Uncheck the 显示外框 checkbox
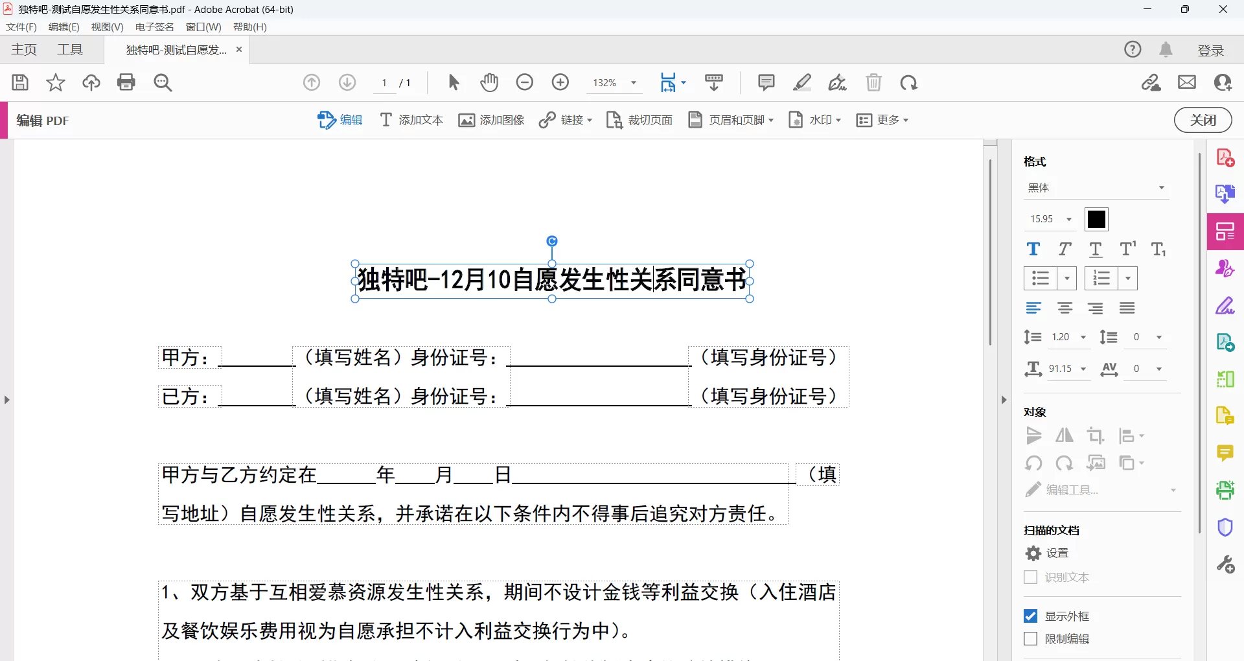The image size is (1244, 661). (x=1031, y=616)
